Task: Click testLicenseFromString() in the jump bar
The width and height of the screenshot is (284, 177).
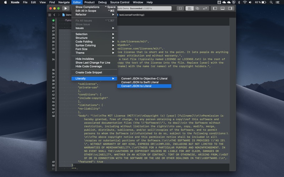Action: (132, 15)
